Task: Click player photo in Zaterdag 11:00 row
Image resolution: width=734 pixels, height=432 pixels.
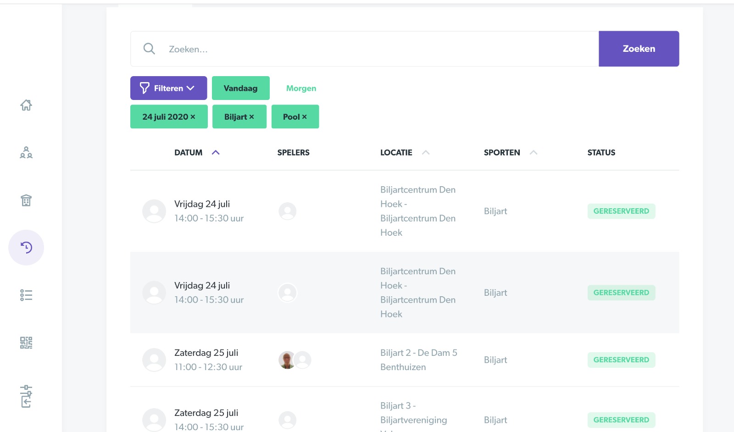Action: click(287, 360)
